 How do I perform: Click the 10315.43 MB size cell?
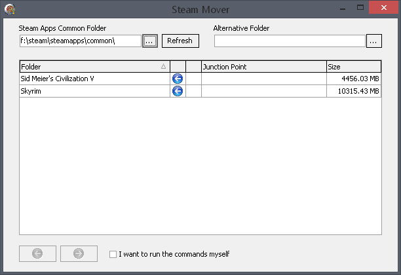point(354,91)
